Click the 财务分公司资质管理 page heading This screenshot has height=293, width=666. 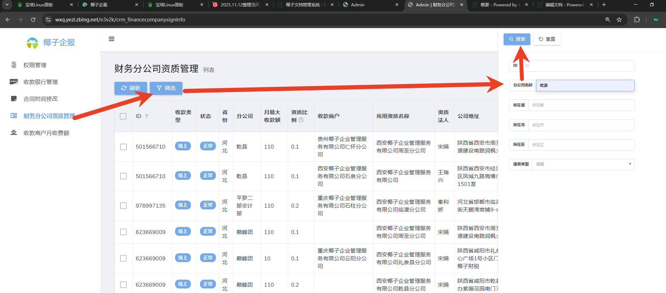point(156,69)
